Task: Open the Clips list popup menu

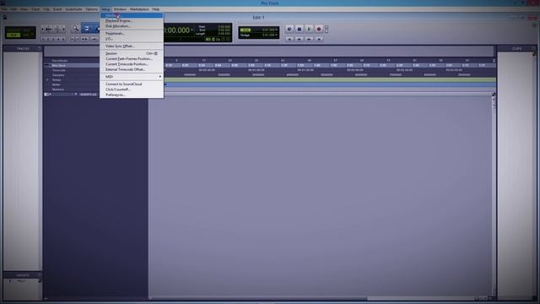Action: click(533, 49)
